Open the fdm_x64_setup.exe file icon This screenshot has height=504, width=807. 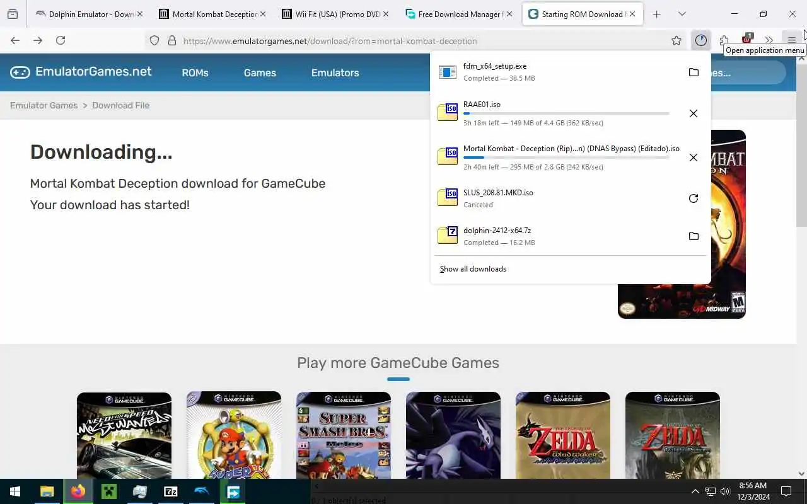(448, 72)
